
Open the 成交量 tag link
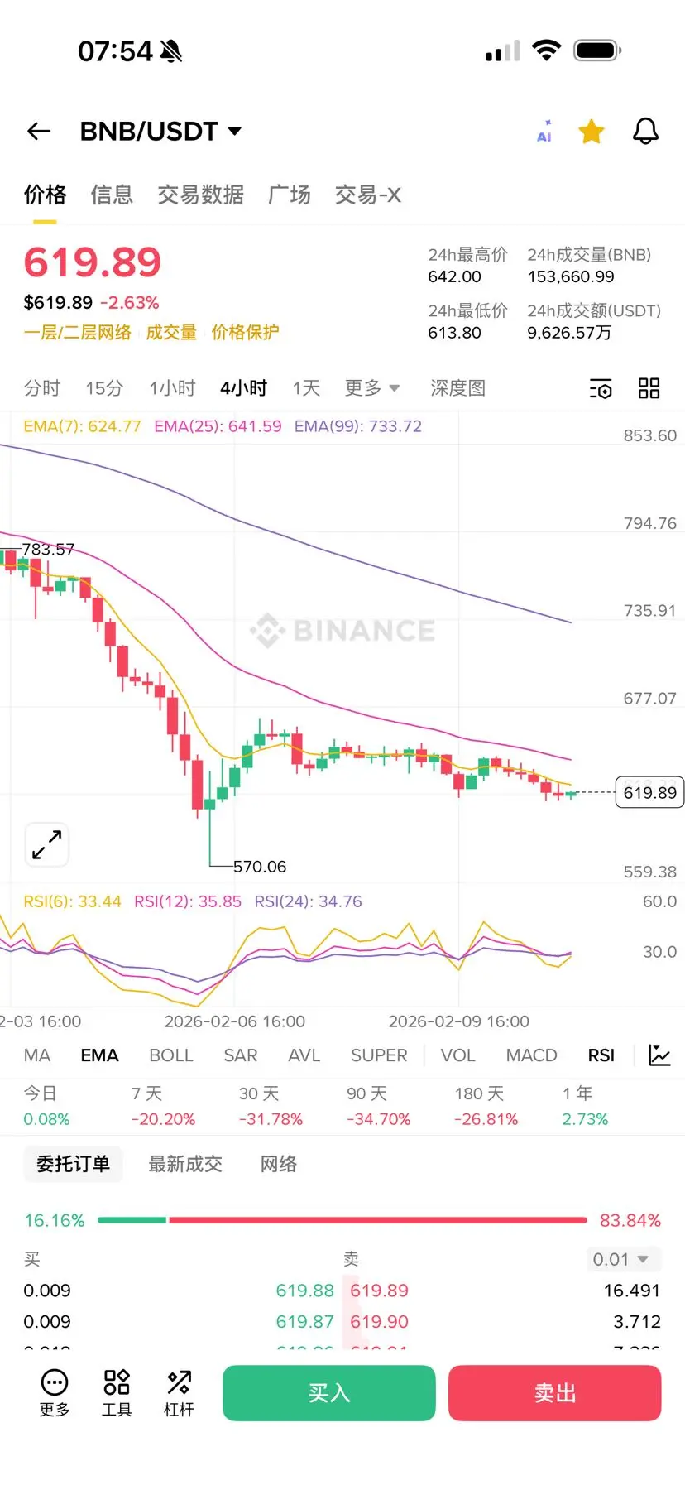[171, 333]
